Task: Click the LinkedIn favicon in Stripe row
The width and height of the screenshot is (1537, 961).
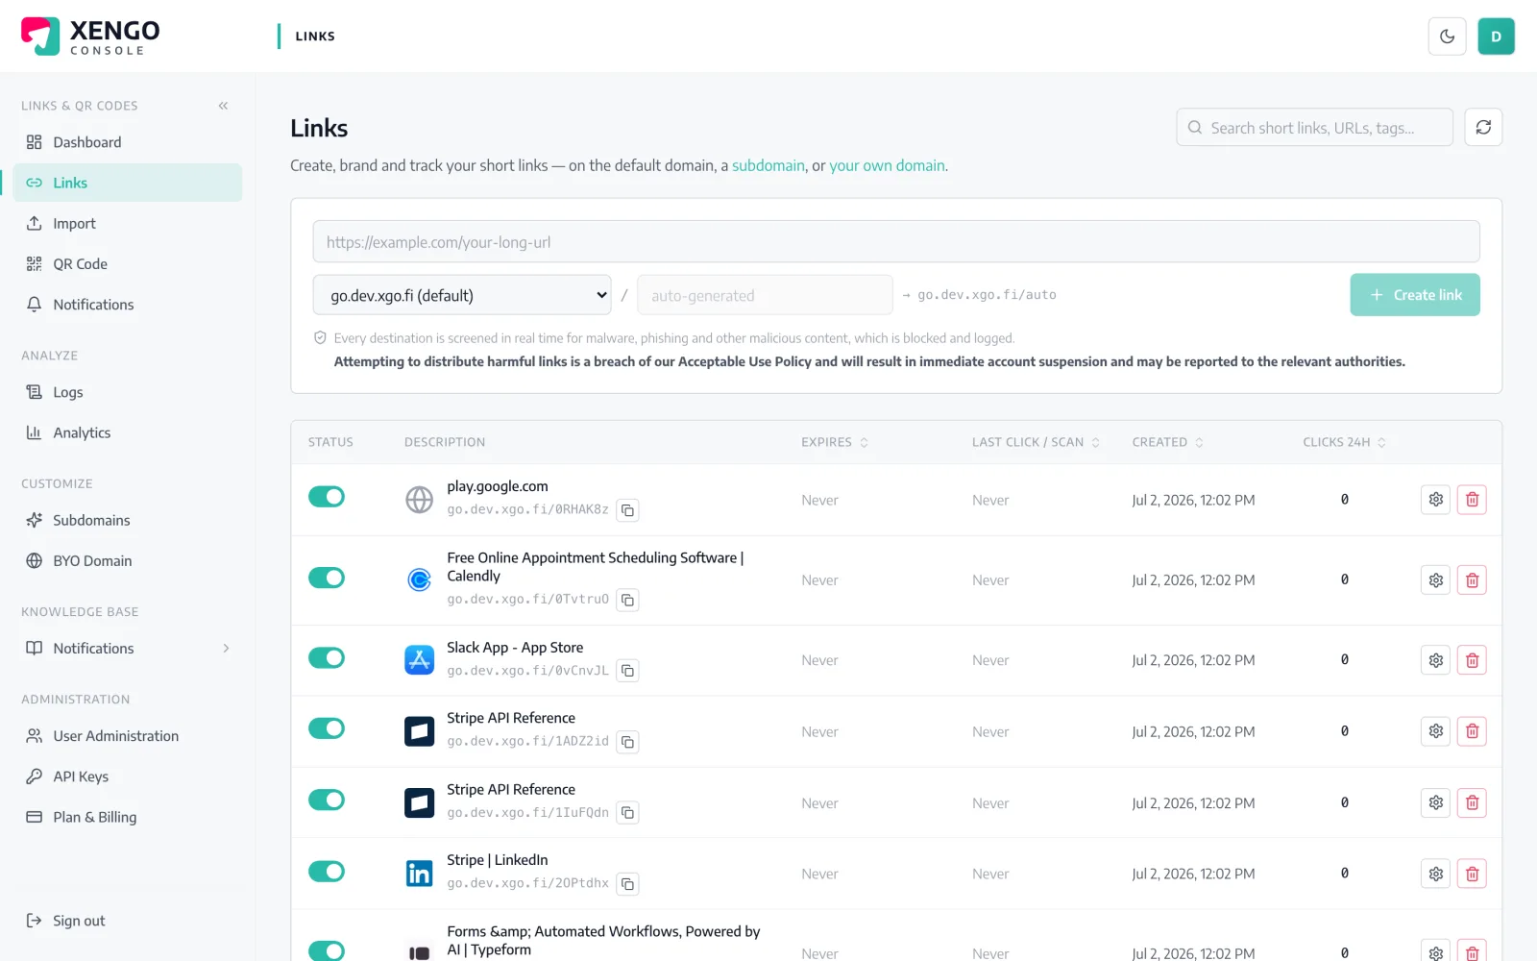Action: 419,874
